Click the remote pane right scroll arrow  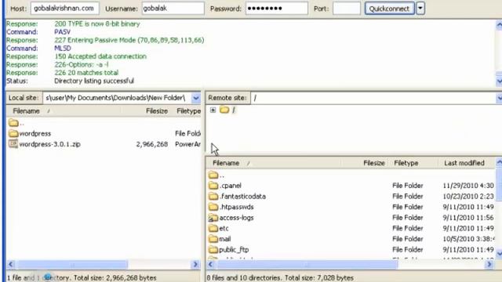point(489,265)
